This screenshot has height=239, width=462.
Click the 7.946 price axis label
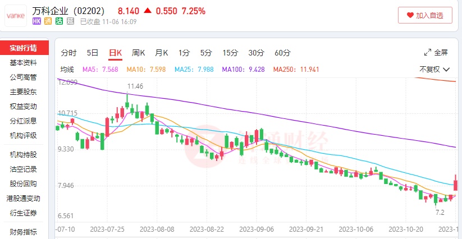coord(66,186)
